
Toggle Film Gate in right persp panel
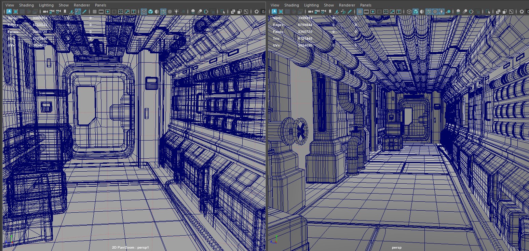click(x=366, y=12)
